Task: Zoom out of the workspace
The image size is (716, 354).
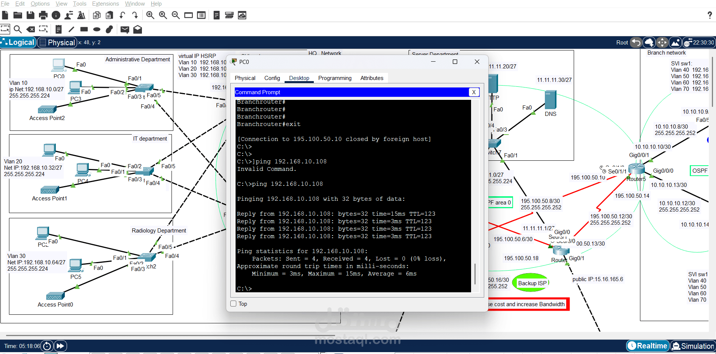Action: click(x=176, y=15)
